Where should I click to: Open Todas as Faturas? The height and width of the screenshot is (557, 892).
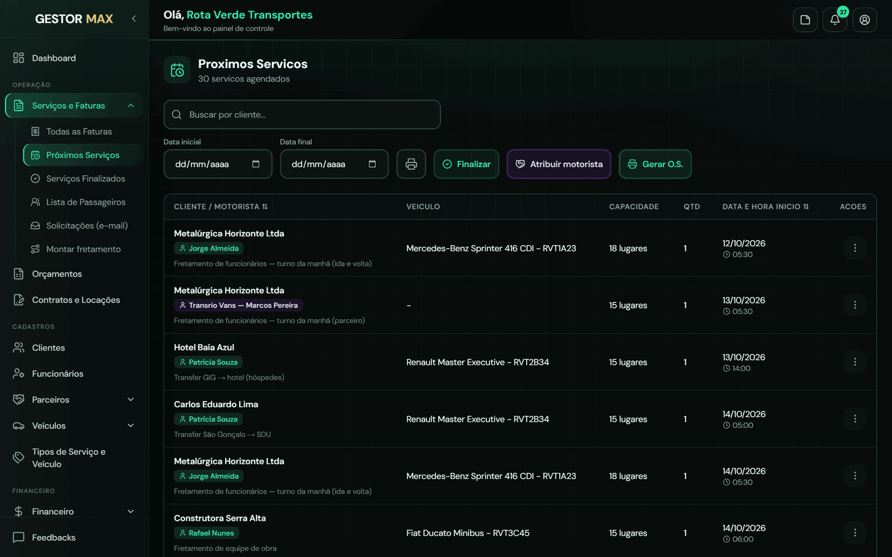pos(83,131)
